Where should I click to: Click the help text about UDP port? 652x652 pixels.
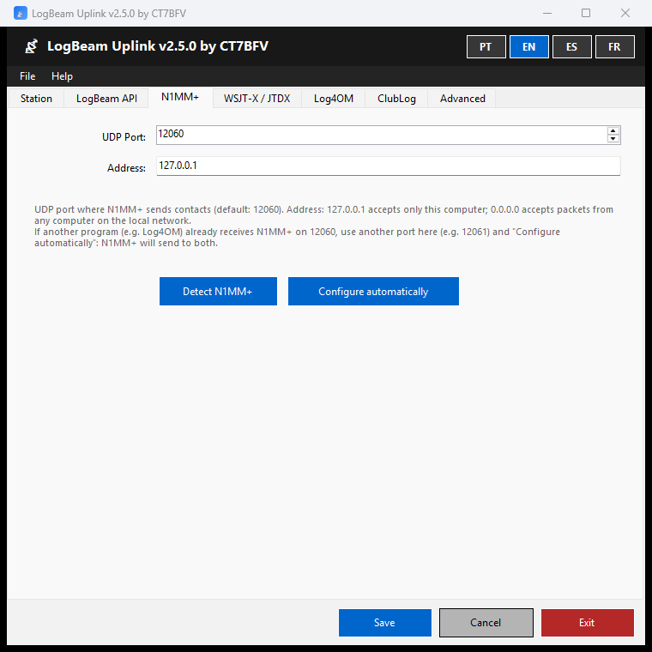click(x=323, y=226)
